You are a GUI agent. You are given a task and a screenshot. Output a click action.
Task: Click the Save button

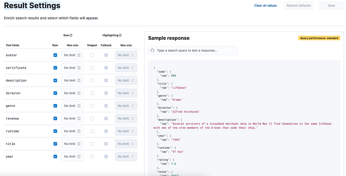[x=332, y=5]
